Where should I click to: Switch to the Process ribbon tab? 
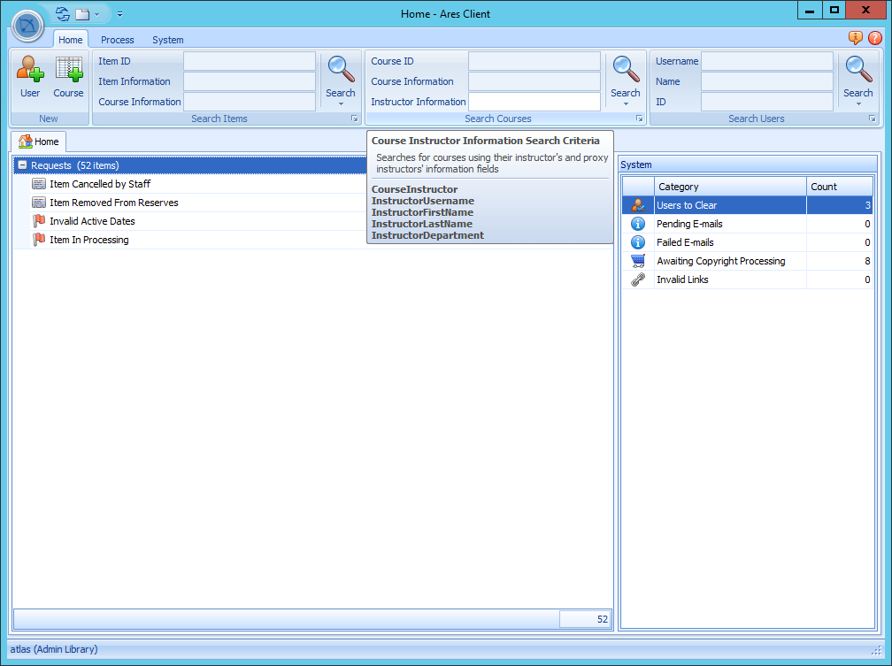(118, 40)
